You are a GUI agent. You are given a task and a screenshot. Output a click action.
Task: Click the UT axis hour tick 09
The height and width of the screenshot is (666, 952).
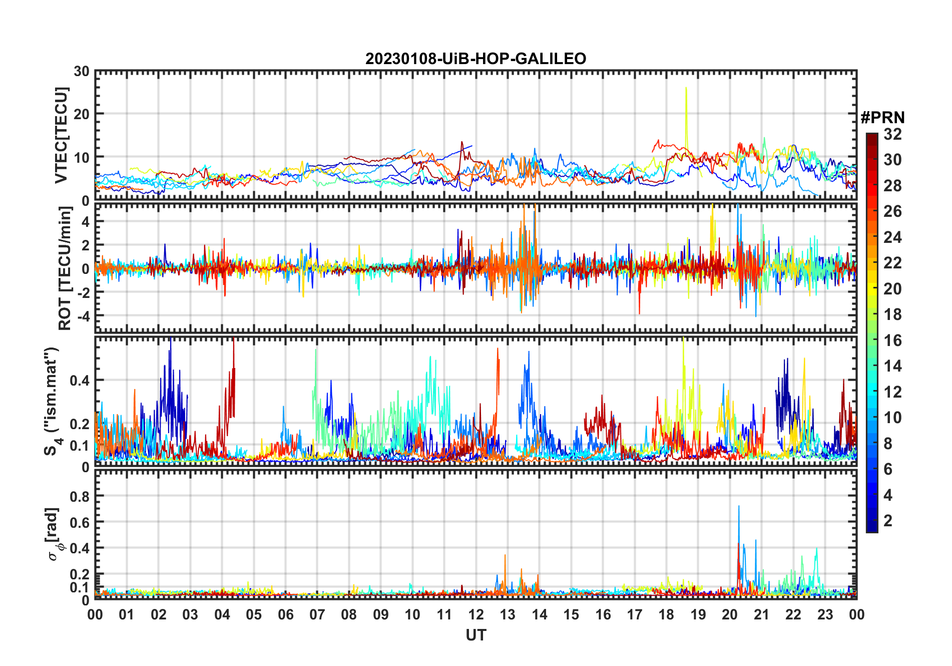[x=381, y=614]
